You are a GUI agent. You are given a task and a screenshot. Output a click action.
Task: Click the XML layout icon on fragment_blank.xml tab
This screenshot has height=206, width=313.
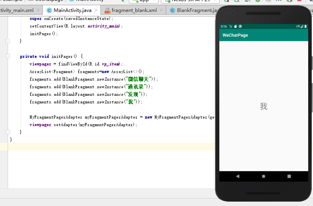coord(107,10)
